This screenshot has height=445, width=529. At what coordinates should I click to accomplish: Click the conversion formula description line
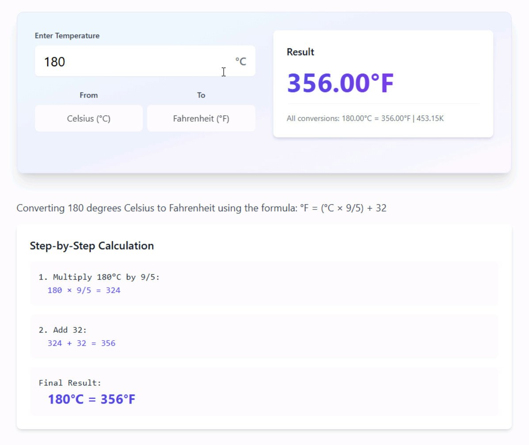coord(201,208)
